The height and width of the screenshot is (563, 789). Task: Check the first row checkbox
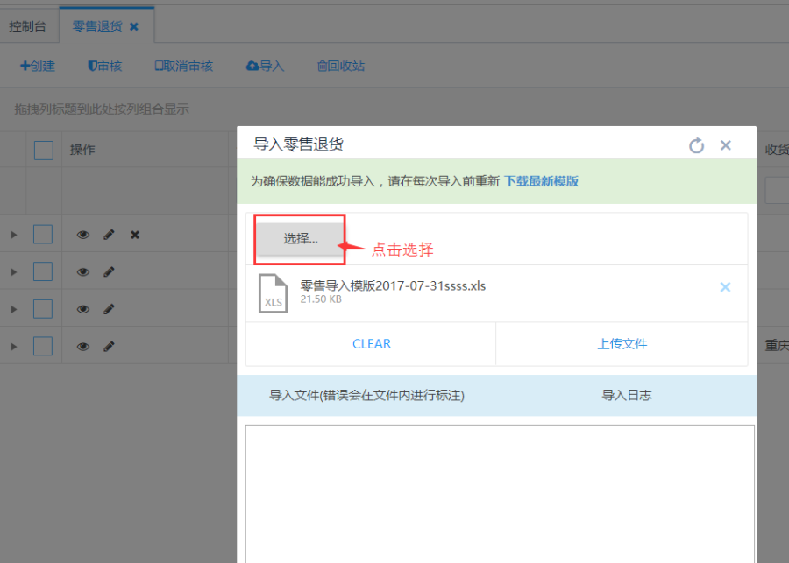click(x=43, y=235)
